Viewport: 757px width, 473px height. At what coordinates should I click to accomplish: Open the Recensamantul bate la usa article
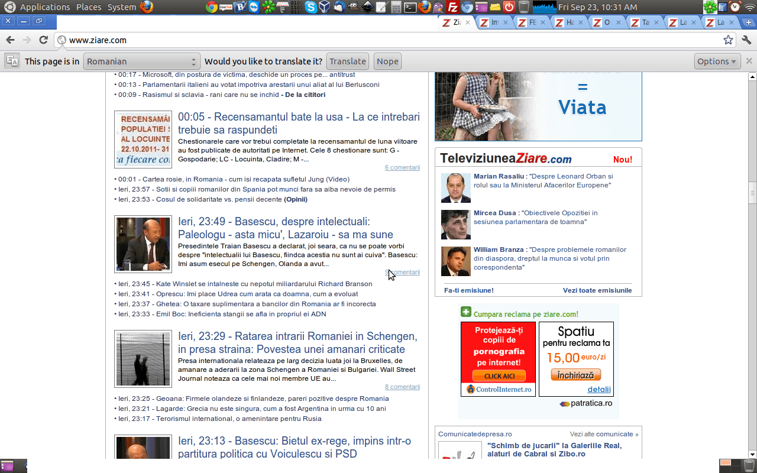(x=299, y=123)
